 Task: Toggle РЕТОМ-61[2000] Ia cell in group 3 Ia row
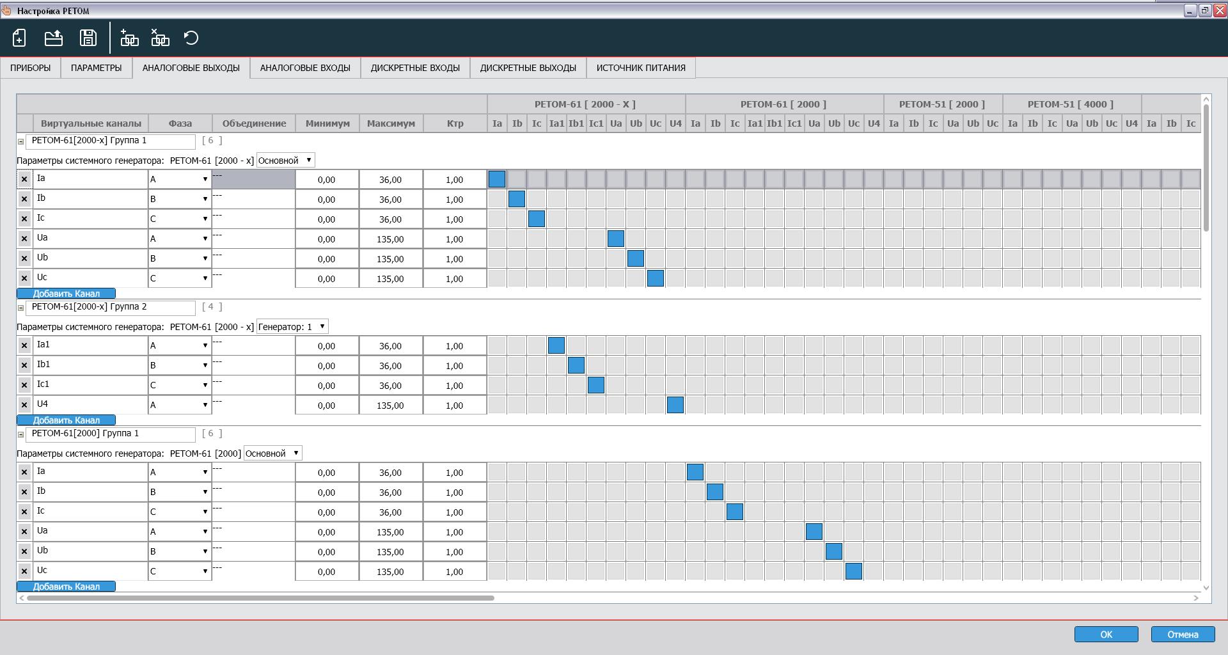pyautogui.click(x=695, y=472)
